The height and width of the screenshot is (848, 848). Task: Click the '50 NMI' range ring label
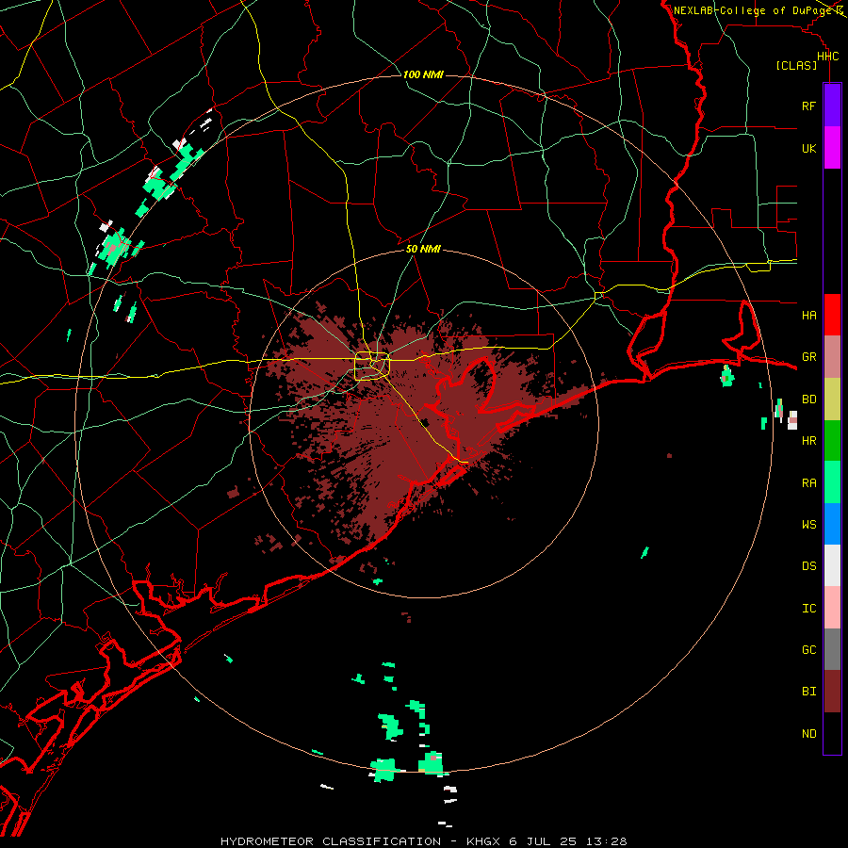coord(423,249)
